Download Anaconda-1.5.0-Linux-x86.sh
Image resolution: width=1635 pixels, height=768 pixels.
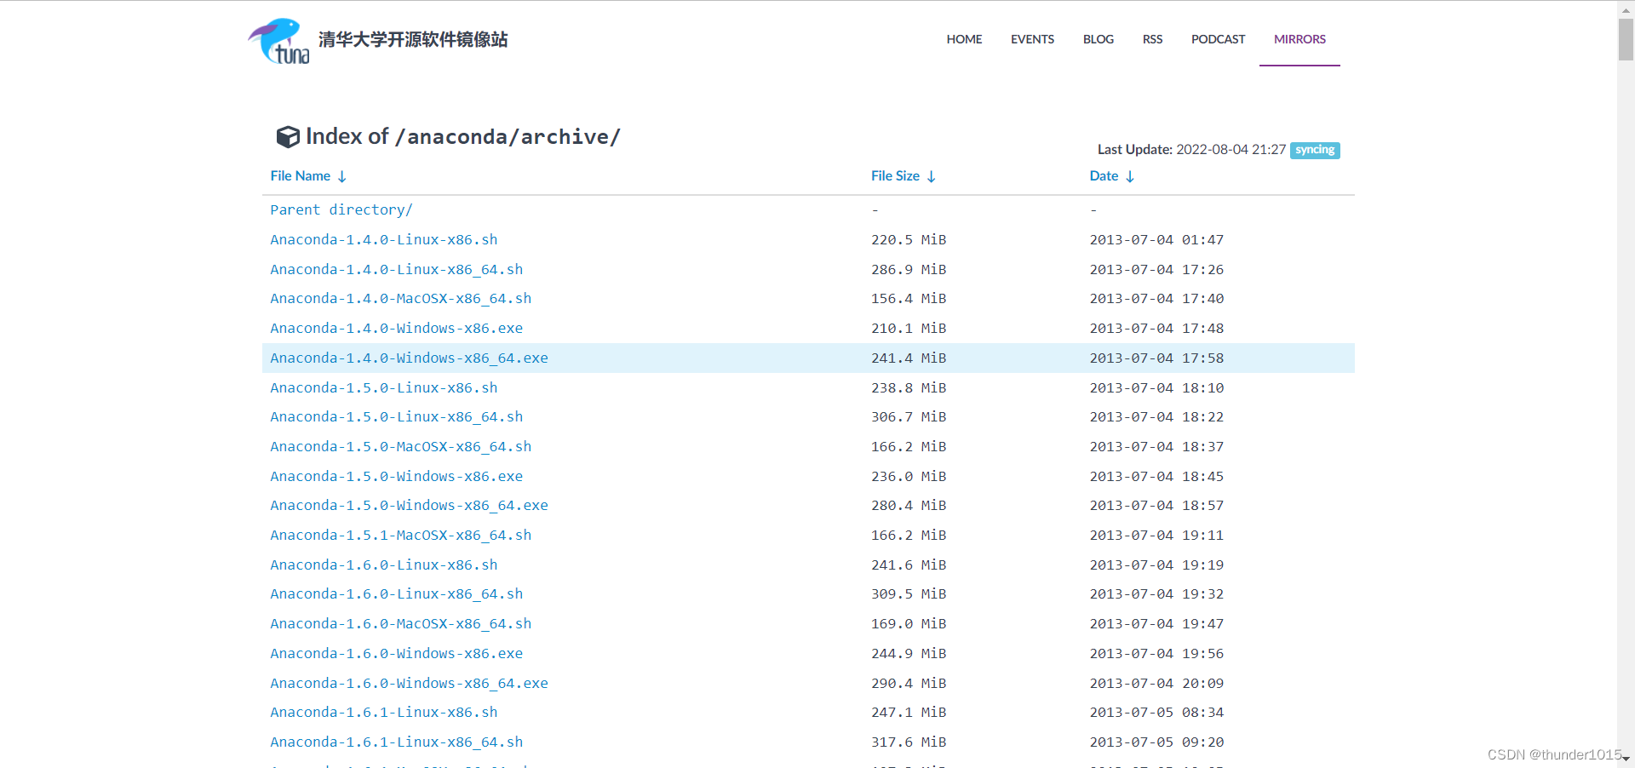[384, 388]
